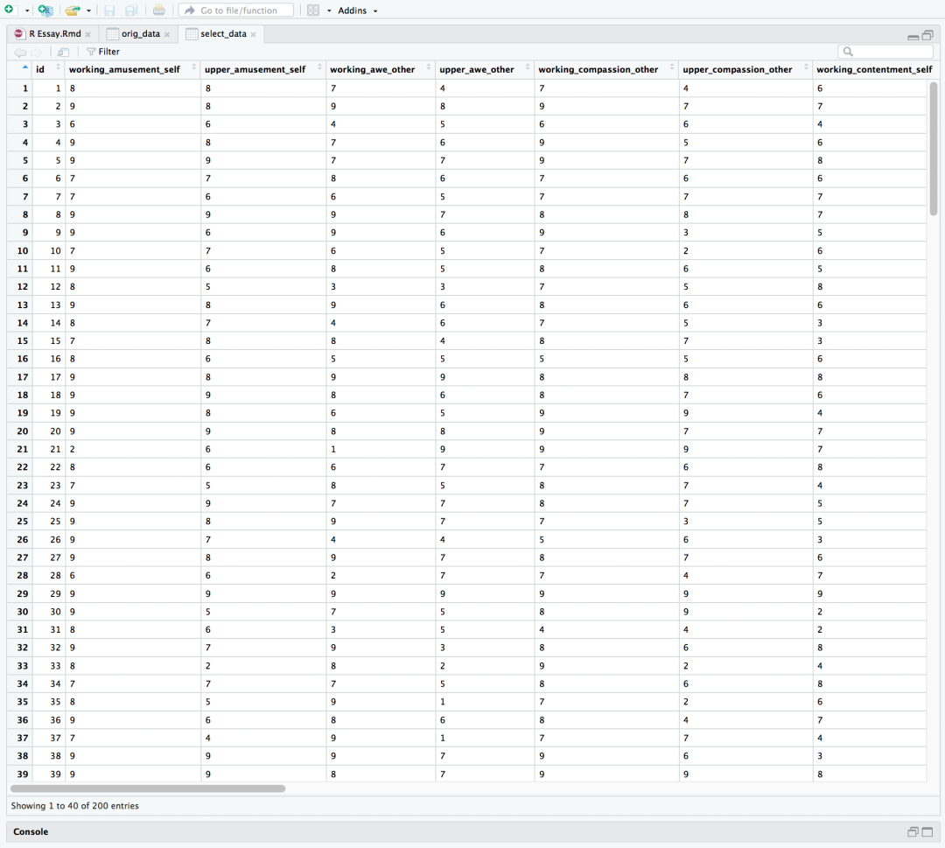The width and height of the screenshot is (945, 848).
Task: Click the row number 39 header
Action: [22, 774]
